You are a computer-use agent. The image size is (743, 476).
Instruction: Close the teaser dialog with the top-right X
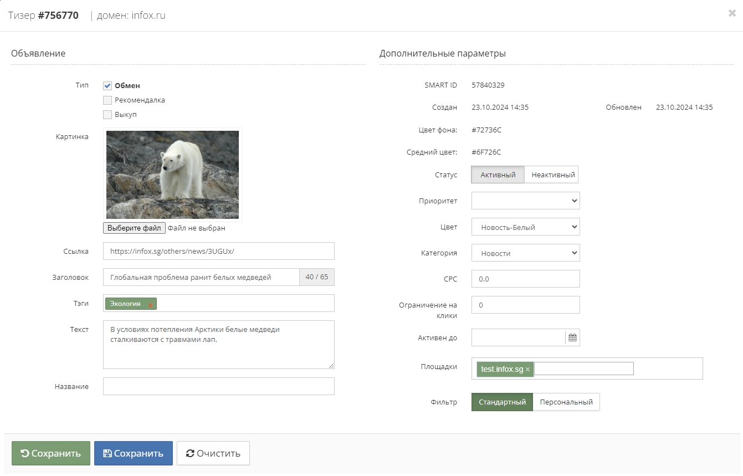[732, 13]
